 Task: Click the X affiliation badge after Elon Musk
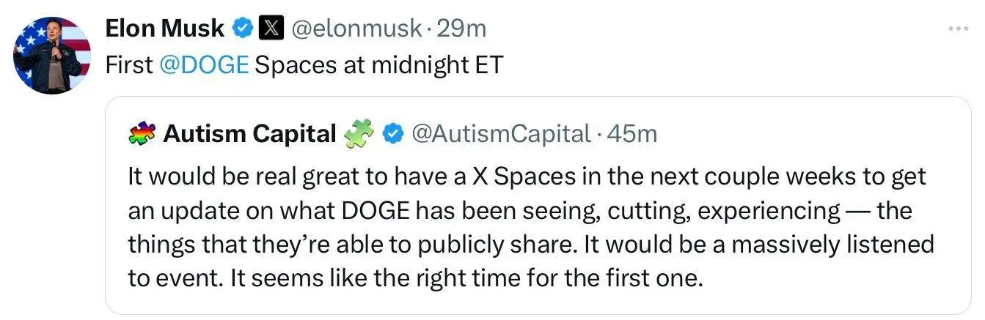coord(271,29)
